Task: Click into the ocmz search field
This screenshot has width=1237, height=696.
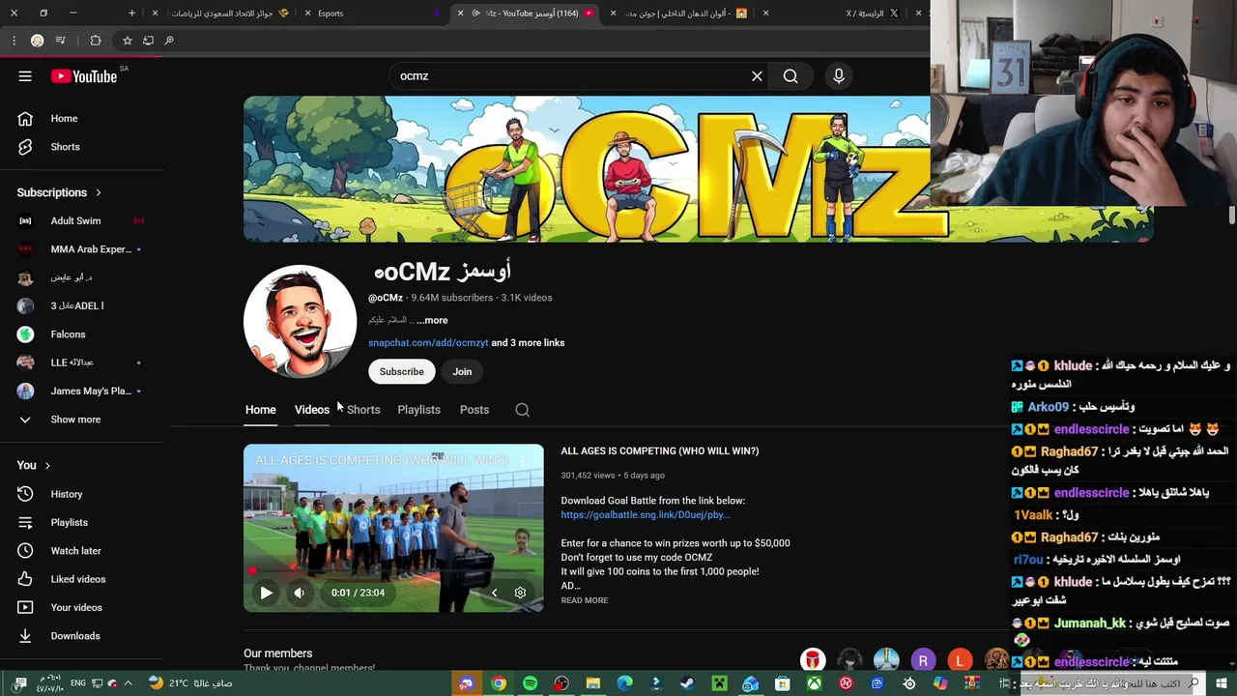Action: tap(570, 76)
